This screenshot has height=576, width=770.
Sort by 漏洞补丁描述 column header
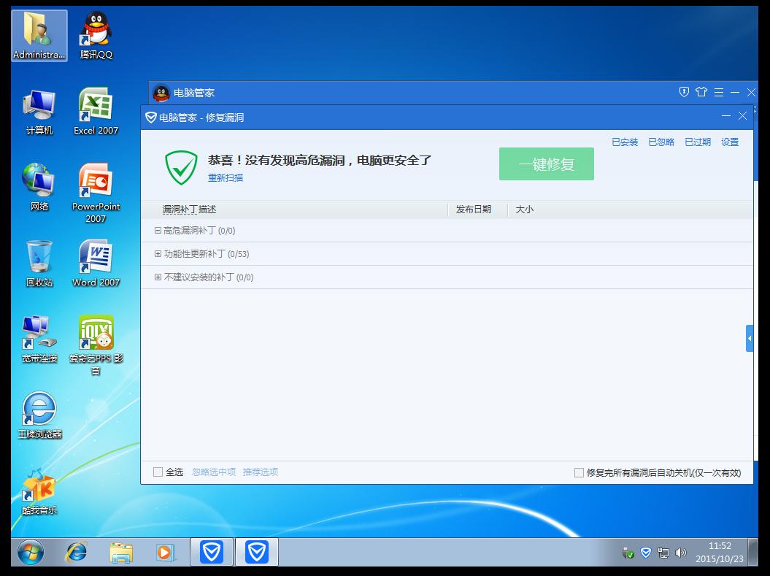[x=189, y=210]
